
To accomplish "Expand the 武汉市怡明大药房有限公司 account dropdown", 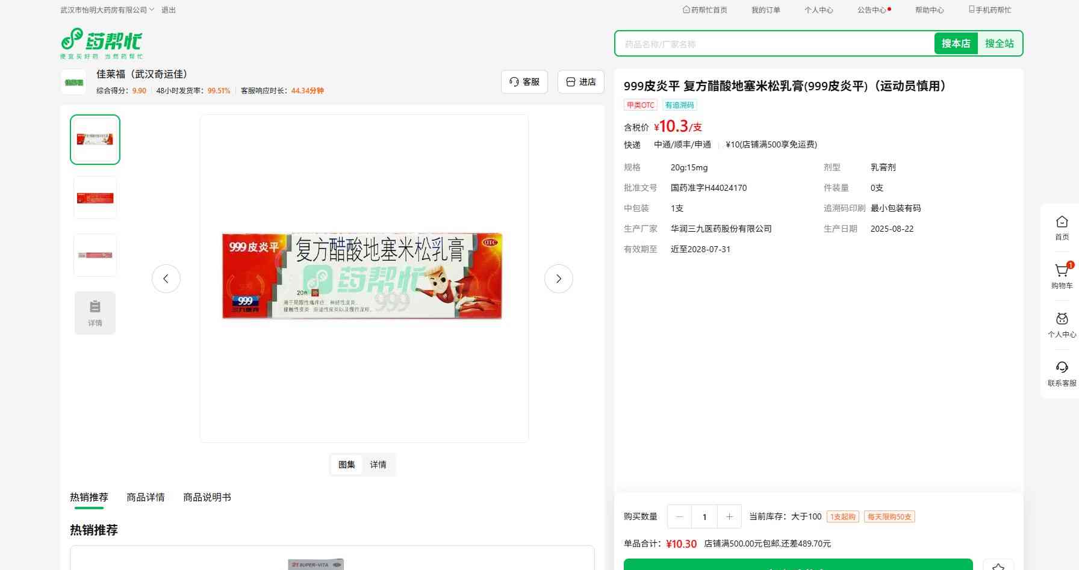I will tap(107, 10).
